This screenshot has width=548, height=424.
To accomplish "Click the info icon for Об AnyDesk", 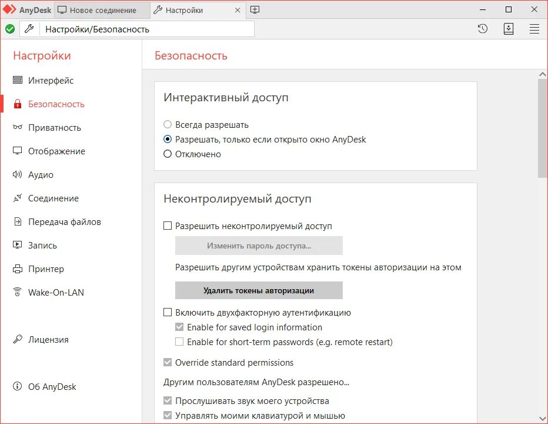I will pos(18,386).
